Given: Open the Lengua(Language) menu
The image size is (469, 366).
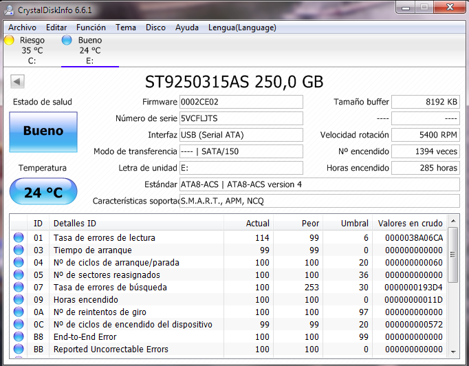Looking at the screenshot, I should (242, 28).
